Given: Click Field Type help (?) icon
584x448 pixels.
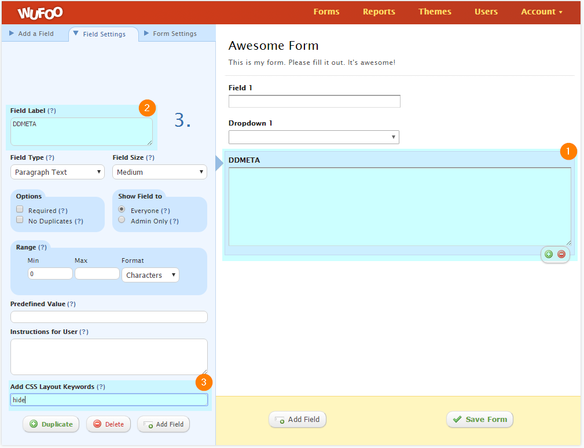Looking at the screenshot, I should [50, 157].
